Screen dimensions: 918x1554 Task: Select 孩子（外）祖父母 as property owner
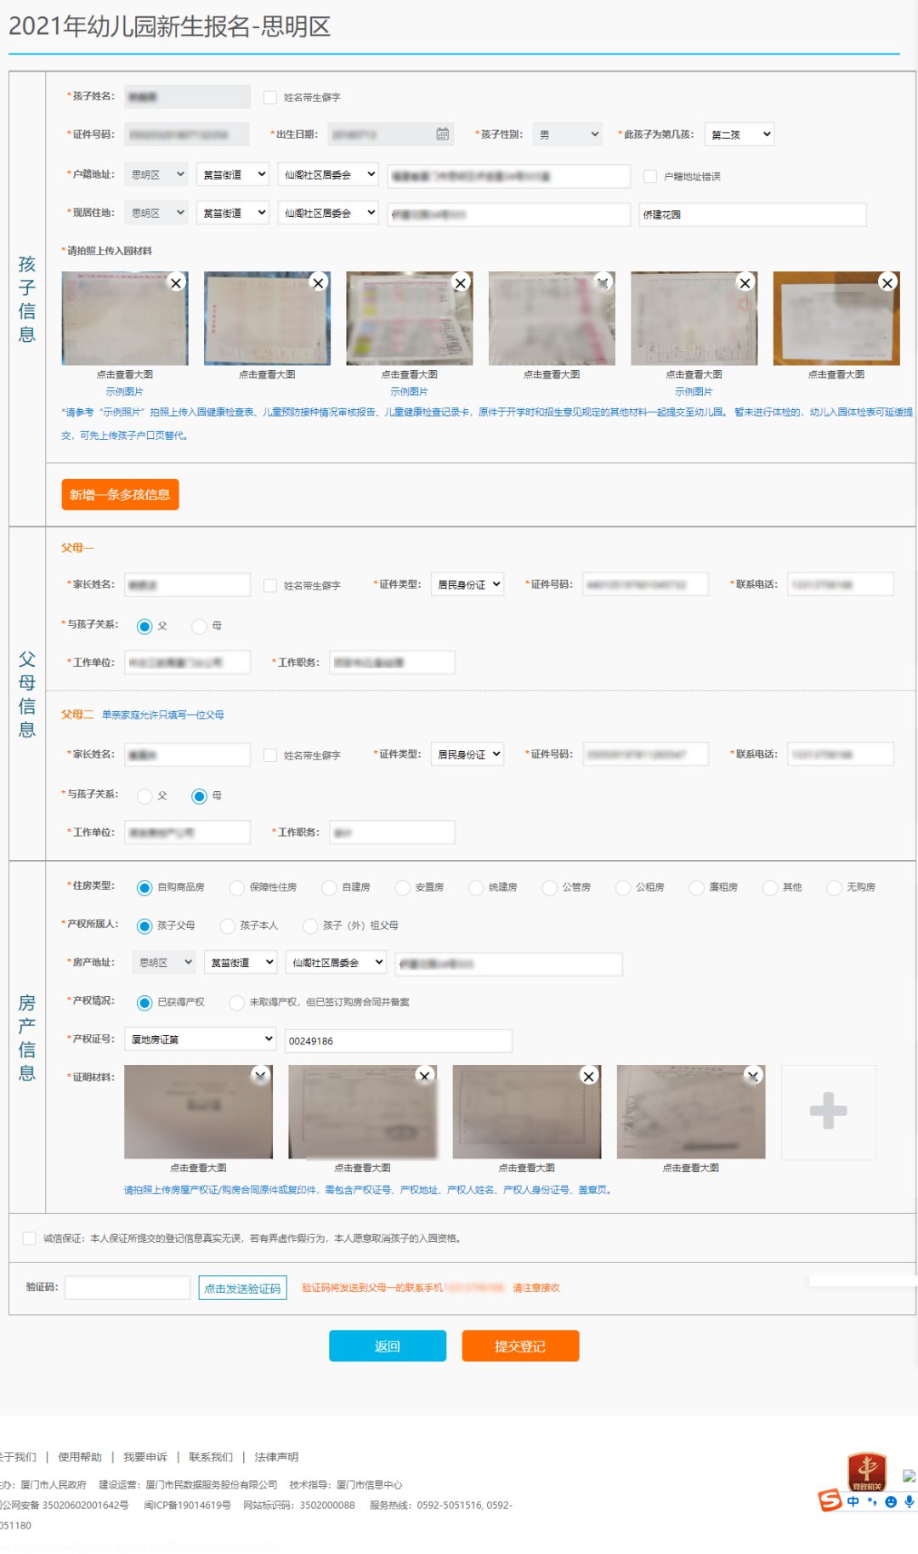tap(310, 926)
